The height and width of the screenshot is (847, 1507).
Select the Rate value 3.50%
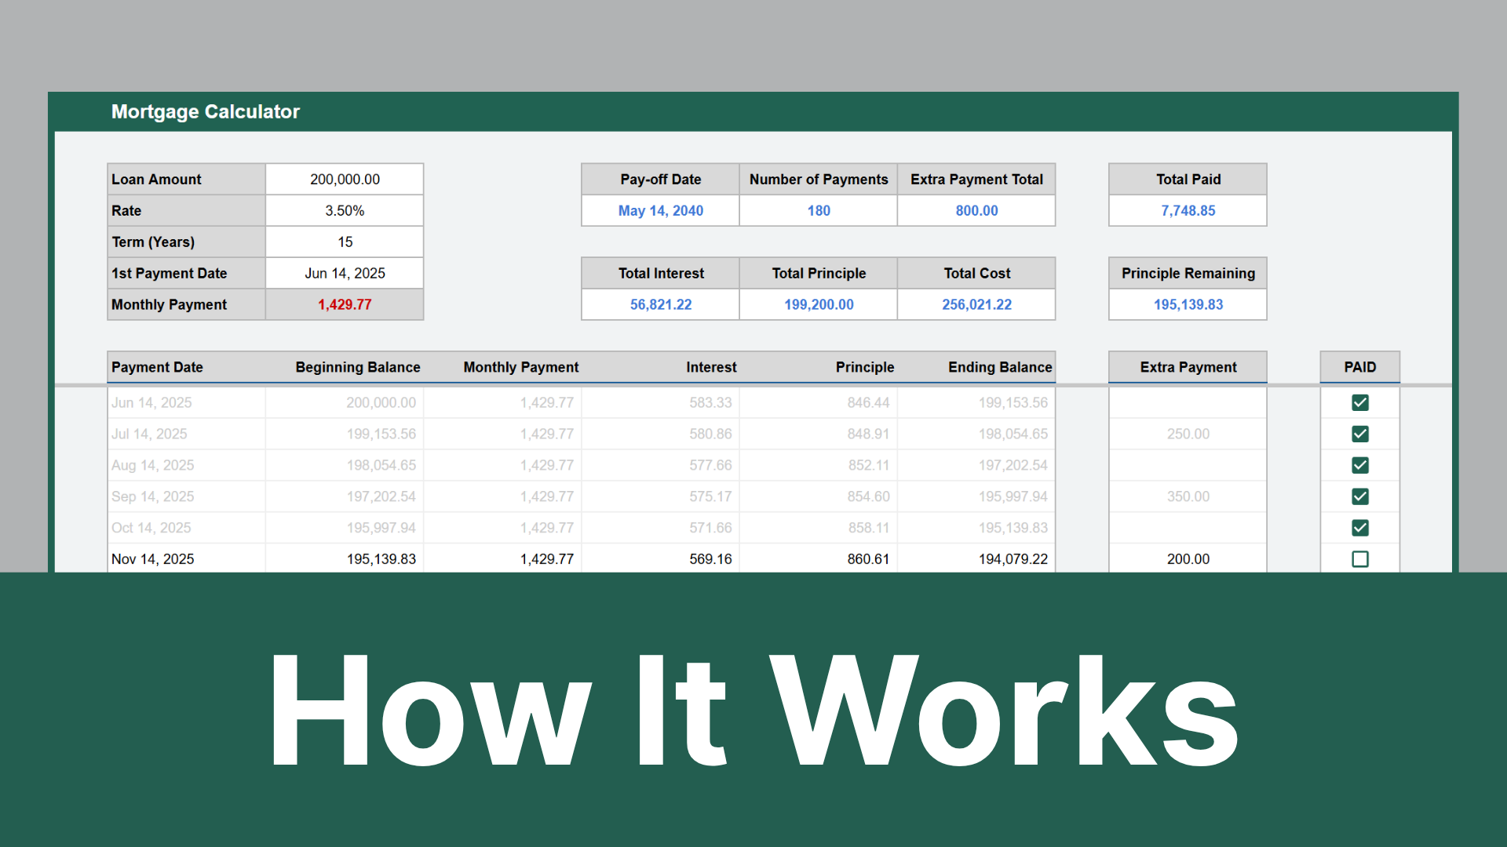(x=345, y=210)
